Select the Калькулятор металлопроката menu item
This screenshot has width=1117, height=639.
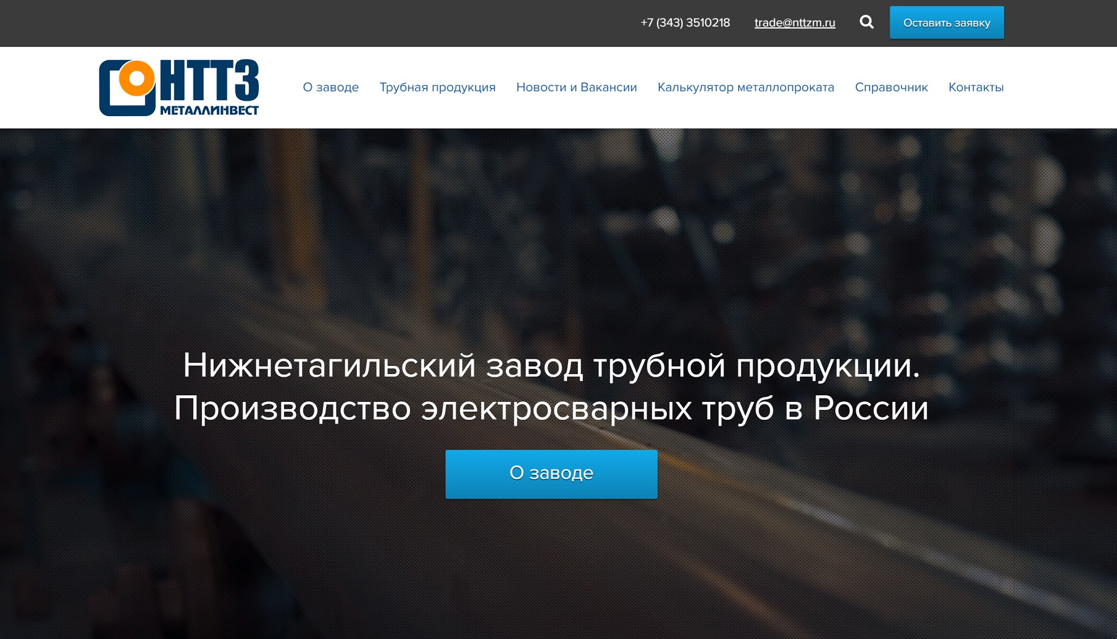pyautogui.click(x=746, y=87)
